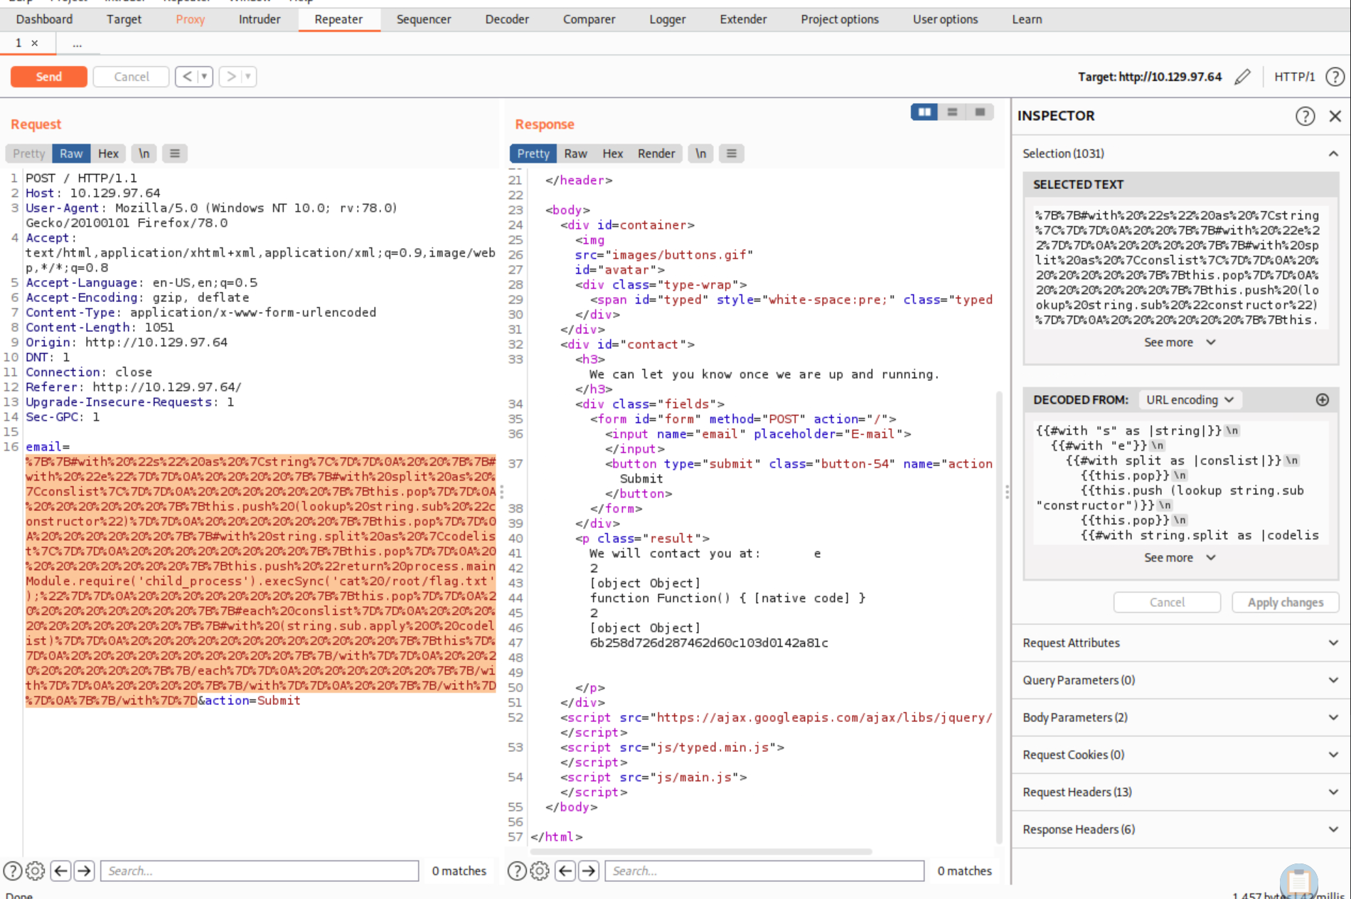Open the Sequencer tab
Image resolution: width=1351 pixels, height=899 pixels.
click(424, 19)
